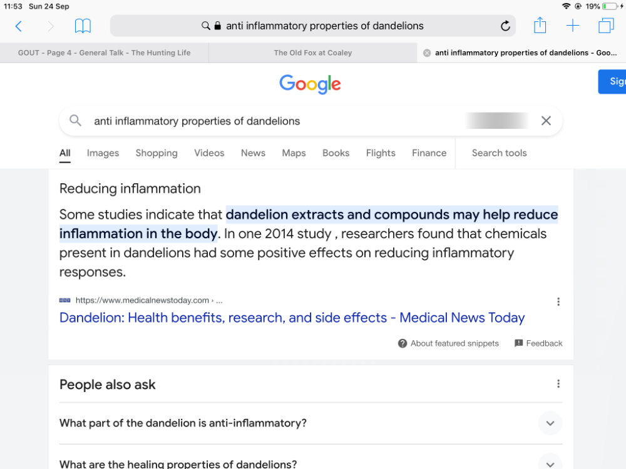
Task: Click the About featured snippets link
Action: point(454,343)
